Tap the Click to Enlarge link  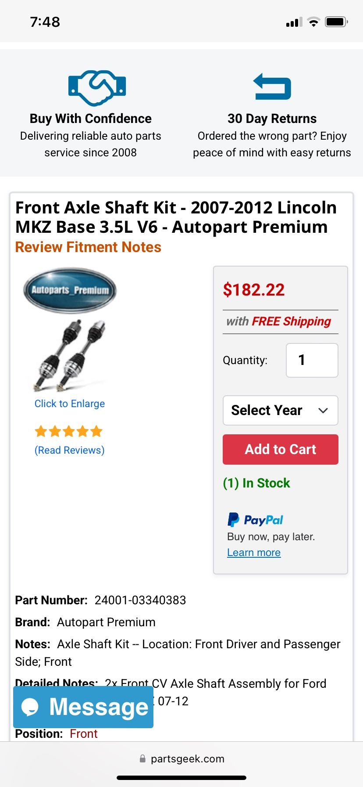70,404
